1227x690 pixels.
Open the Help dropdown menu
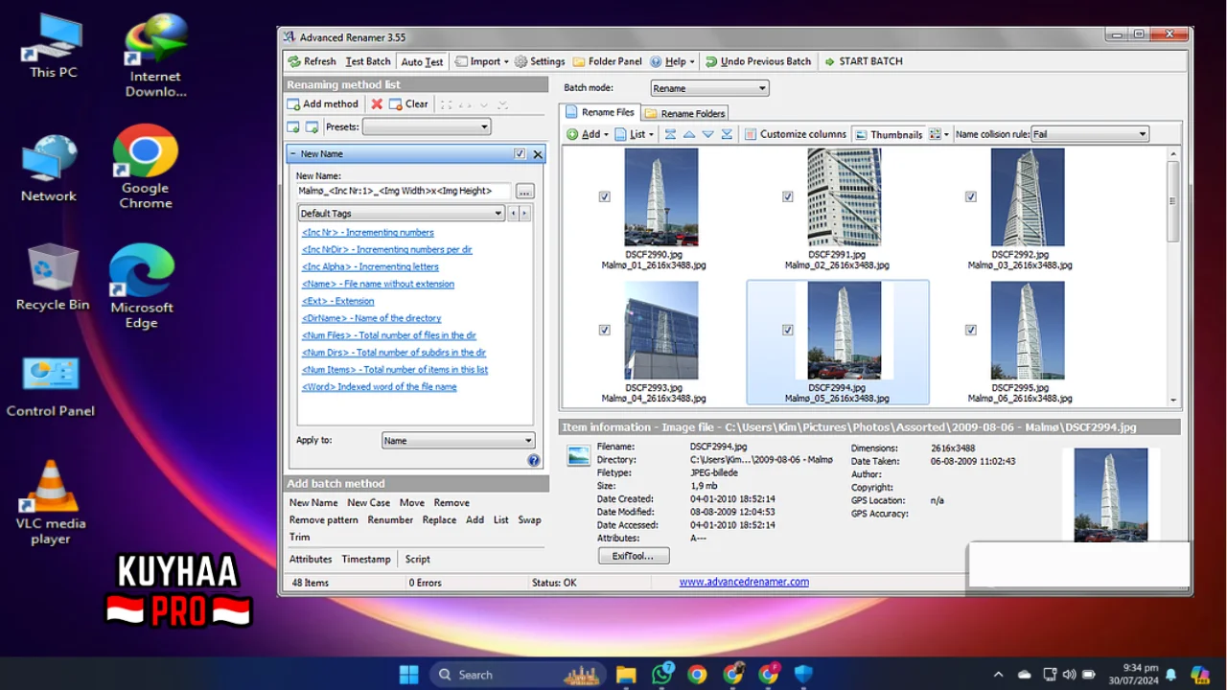click(672, 61)
